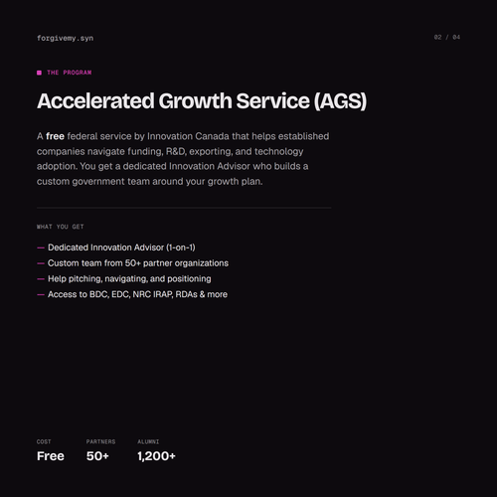497x497 pixels.
Task: Click the forgivemy.syn site name
Action: (65, 38)
